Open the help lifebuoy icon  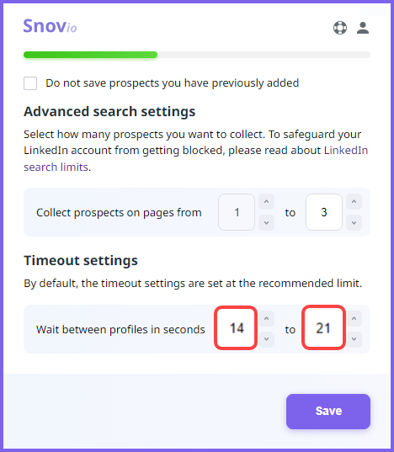pyautogui.click(x=340, y=28)
